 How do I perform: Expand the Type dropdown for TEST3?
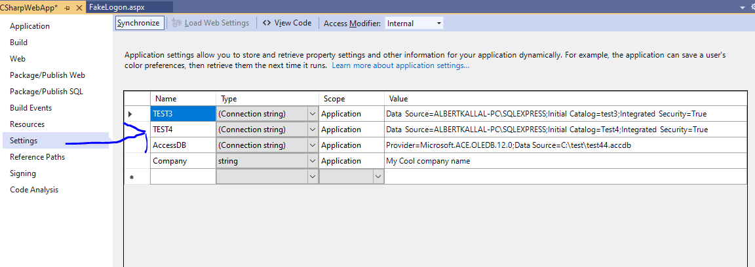pos(312,114)
